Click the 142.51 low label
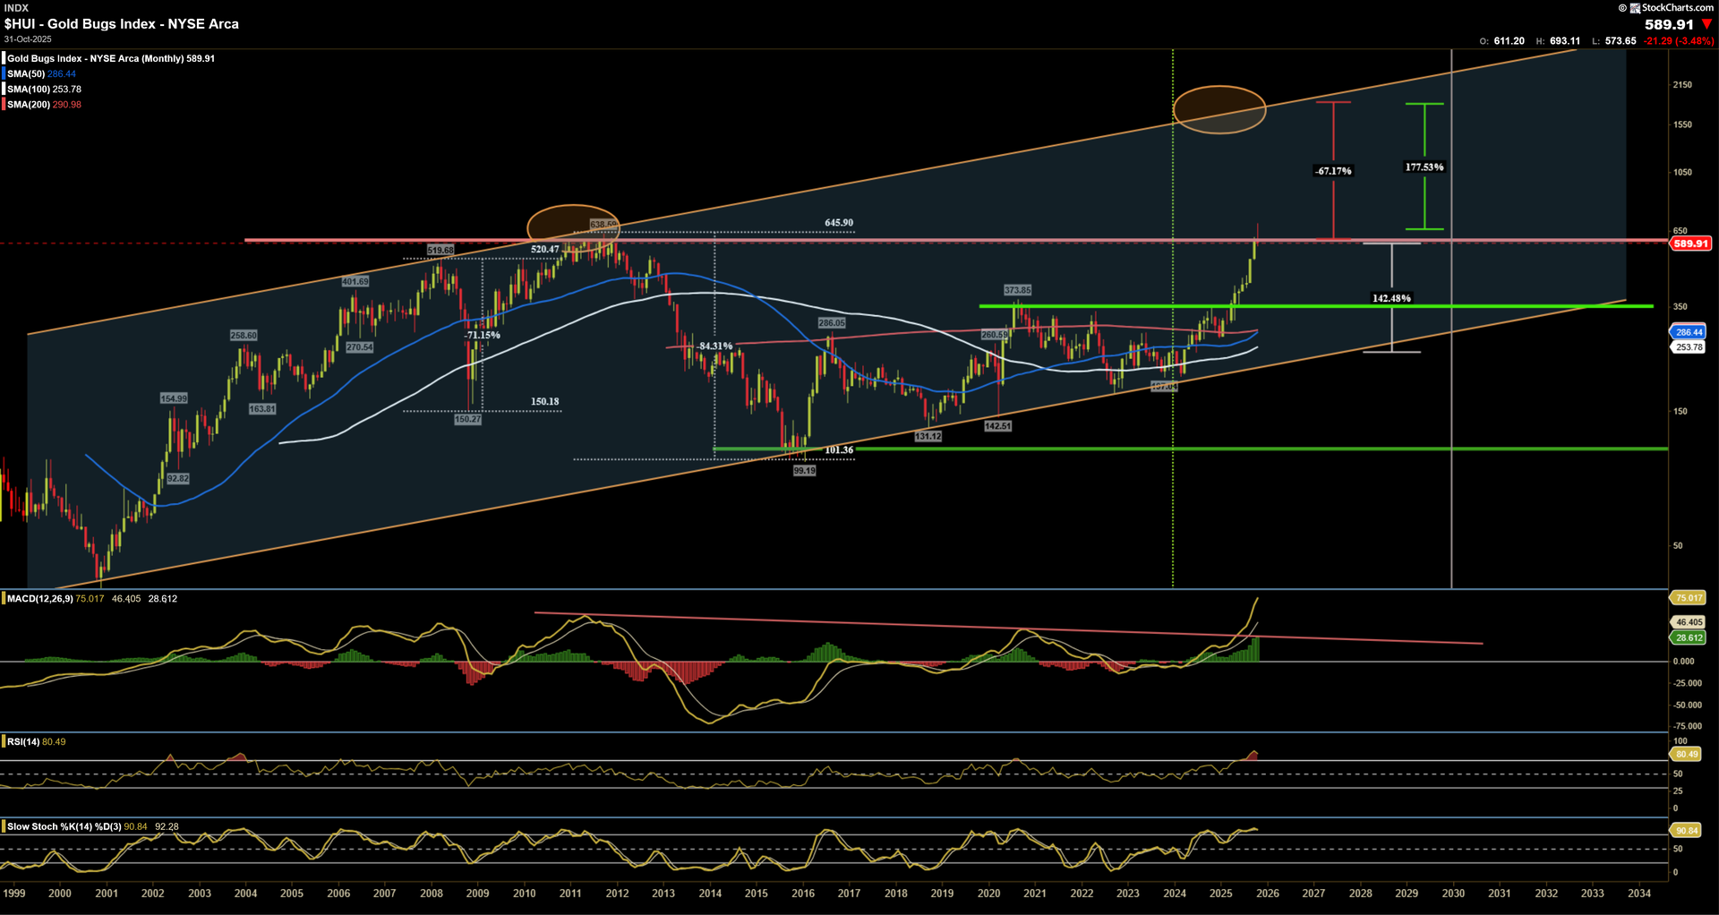This screenshot has width=1719, height=915. (998, 426)
